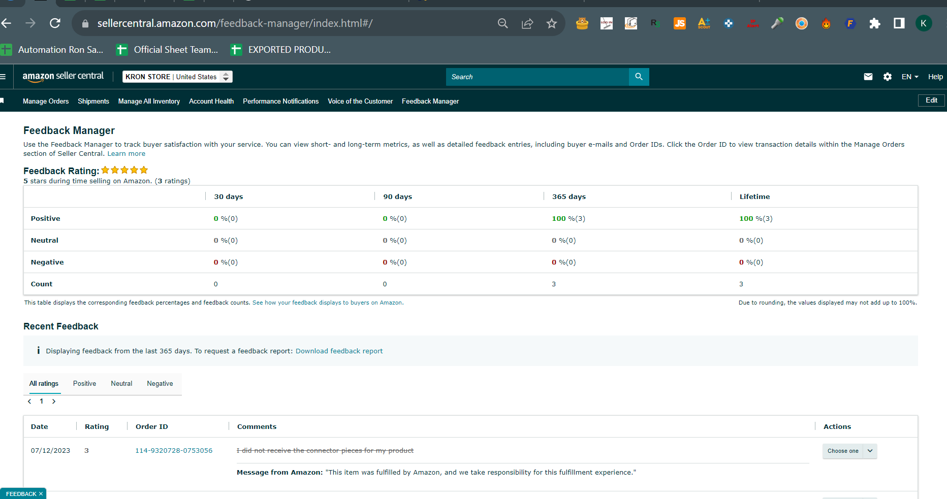Switch to the Neutral feedback tab
This screenshot has width=947, height=499.
[x=121, y=384]
